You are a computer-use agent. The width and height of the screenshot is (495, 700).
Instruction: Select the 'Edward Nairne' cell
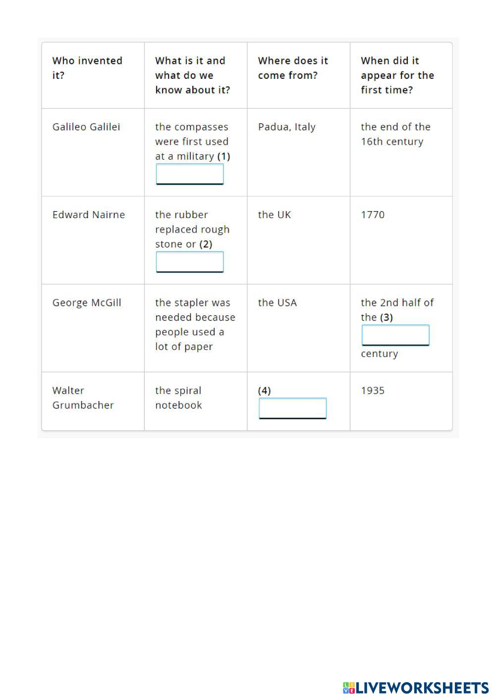tap(89, 215)
